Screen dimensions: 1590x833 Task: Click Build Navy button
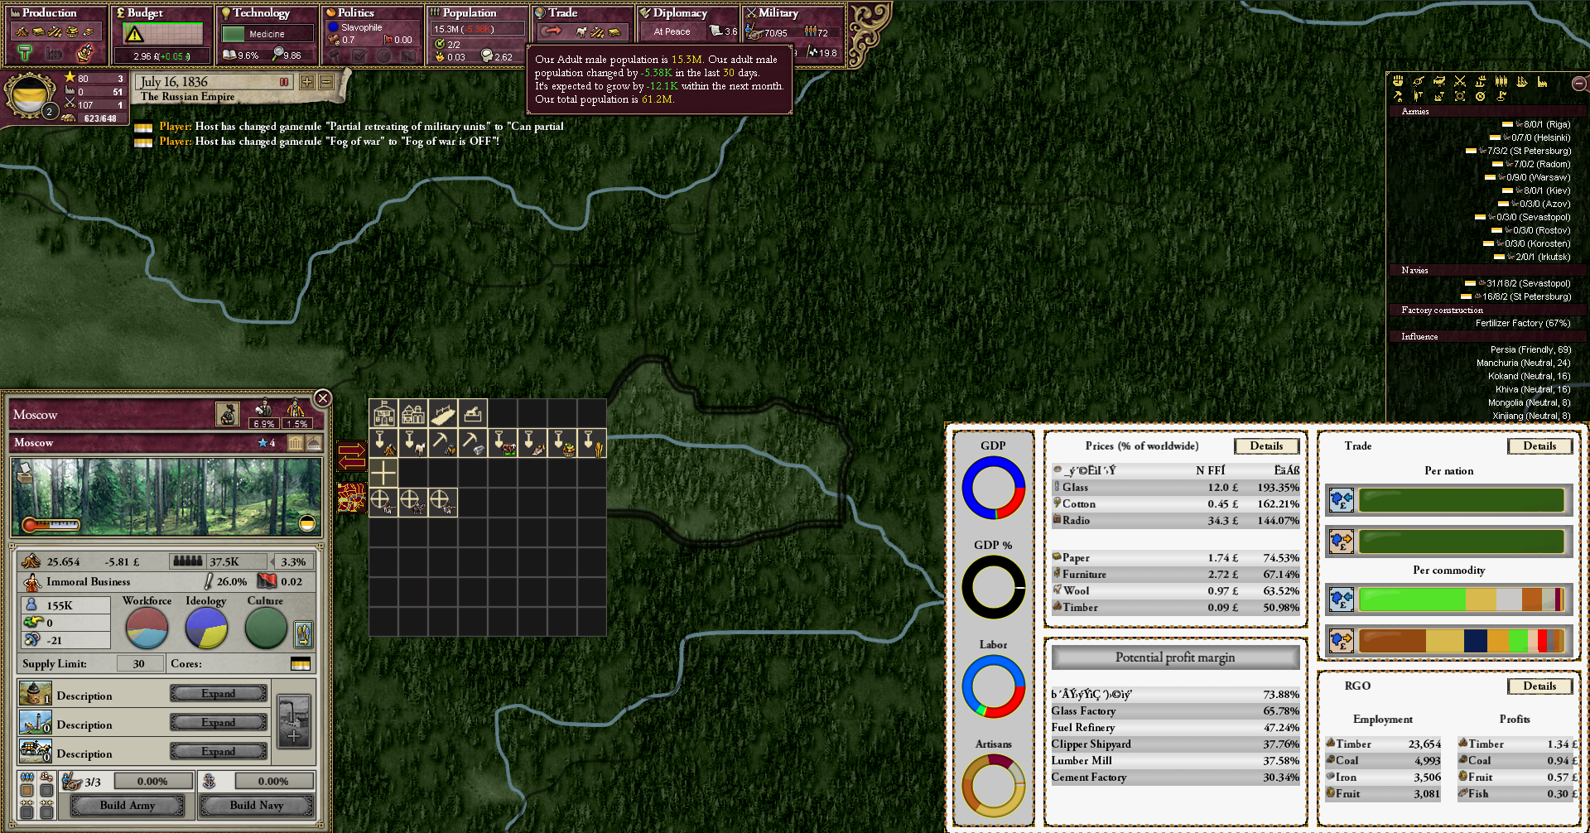tap(257, 805)
